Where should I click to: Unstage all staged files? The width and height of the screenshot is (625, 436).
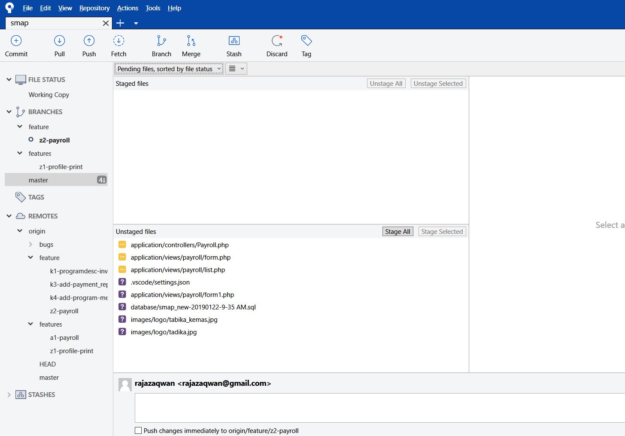click(385, 83)
